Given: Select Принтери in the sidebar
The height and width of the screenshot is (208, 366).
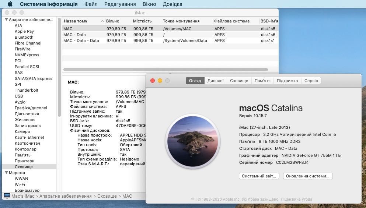Looking at the screenshot, I should click(x=24, y=161).
